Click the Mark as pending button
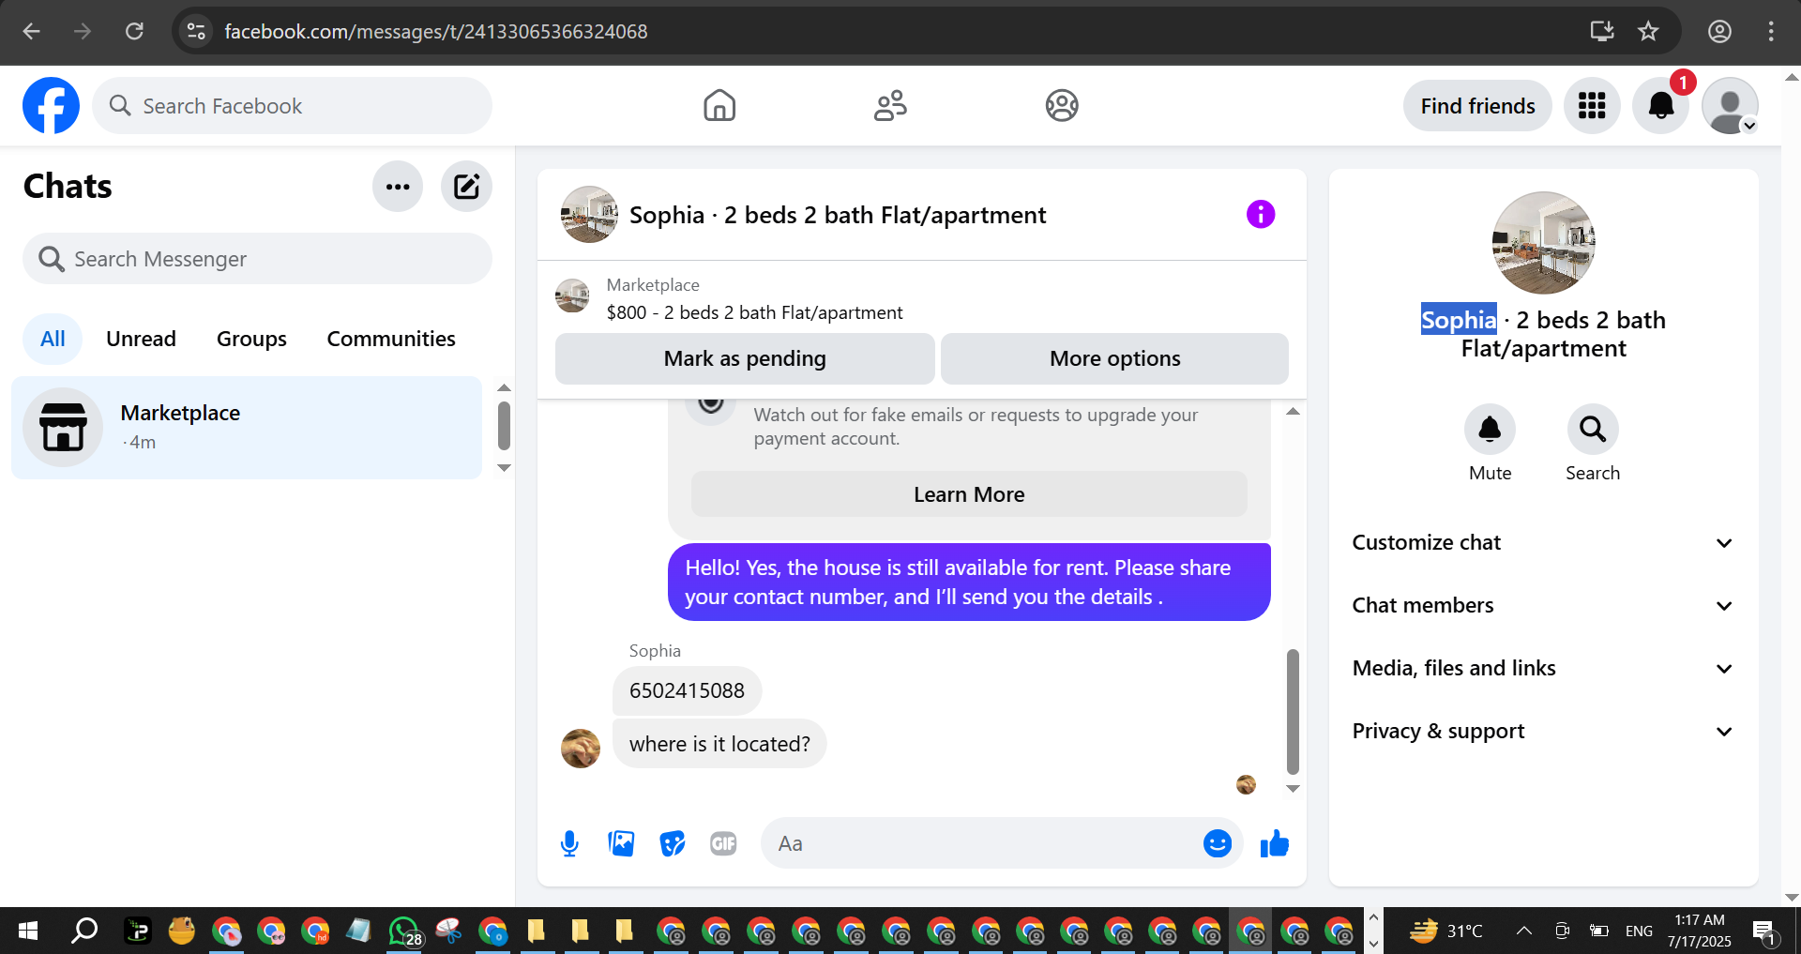The height and width of the screenshot is (954, 1801). point(745,358)
